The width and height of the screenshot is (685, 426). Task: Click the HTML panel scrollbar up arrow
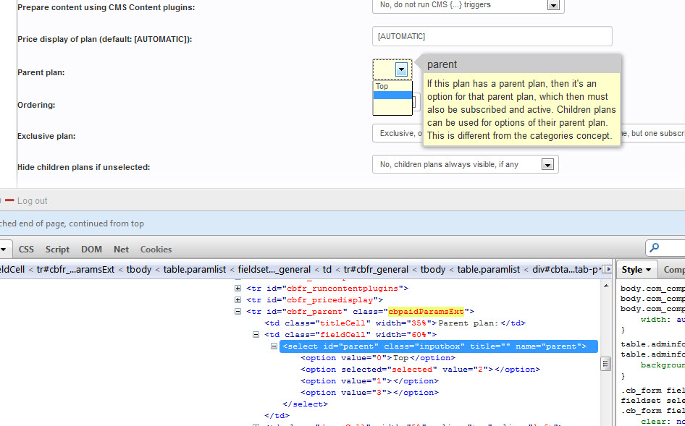click(x=606, y=286)
